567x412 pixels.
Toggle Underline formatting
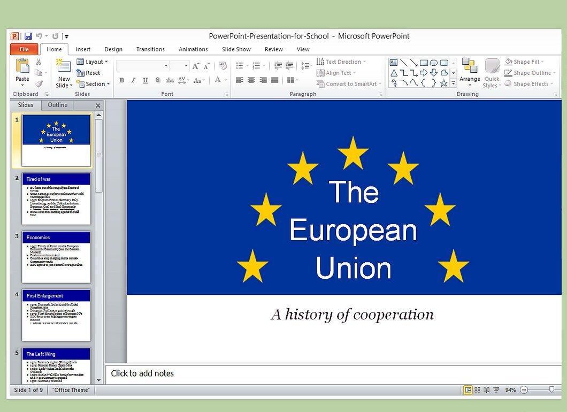point(145,80)
